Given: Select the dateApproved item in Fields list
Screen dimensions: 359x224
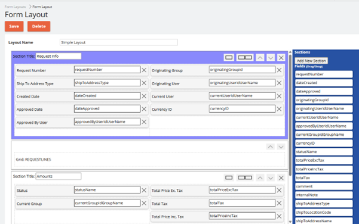Looking at the screenshot, I should (324, 91).
